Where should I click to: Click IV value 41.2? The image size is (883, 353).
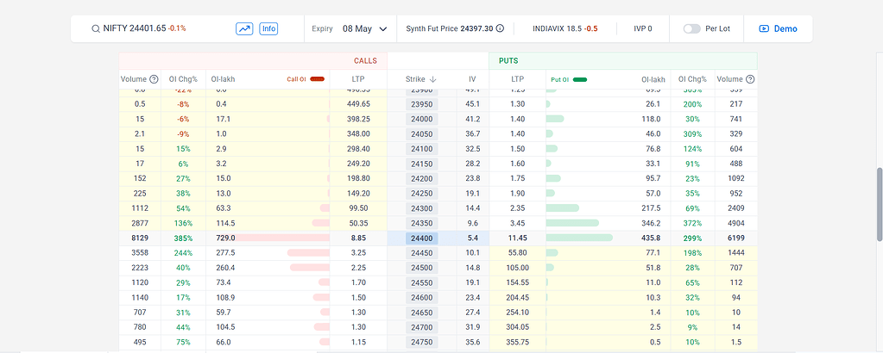[472, 119]
